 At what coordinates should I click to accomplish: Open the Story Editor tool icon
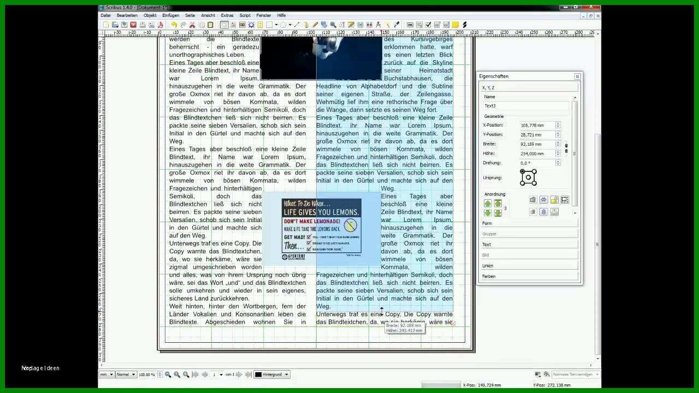tap(351, 25)
